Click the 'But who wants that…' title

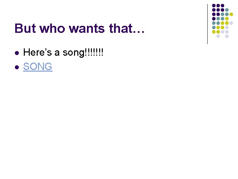tap(79, 29)
